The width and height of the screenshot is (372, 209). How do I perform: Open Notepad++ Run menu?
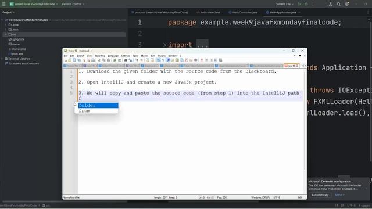152,56
